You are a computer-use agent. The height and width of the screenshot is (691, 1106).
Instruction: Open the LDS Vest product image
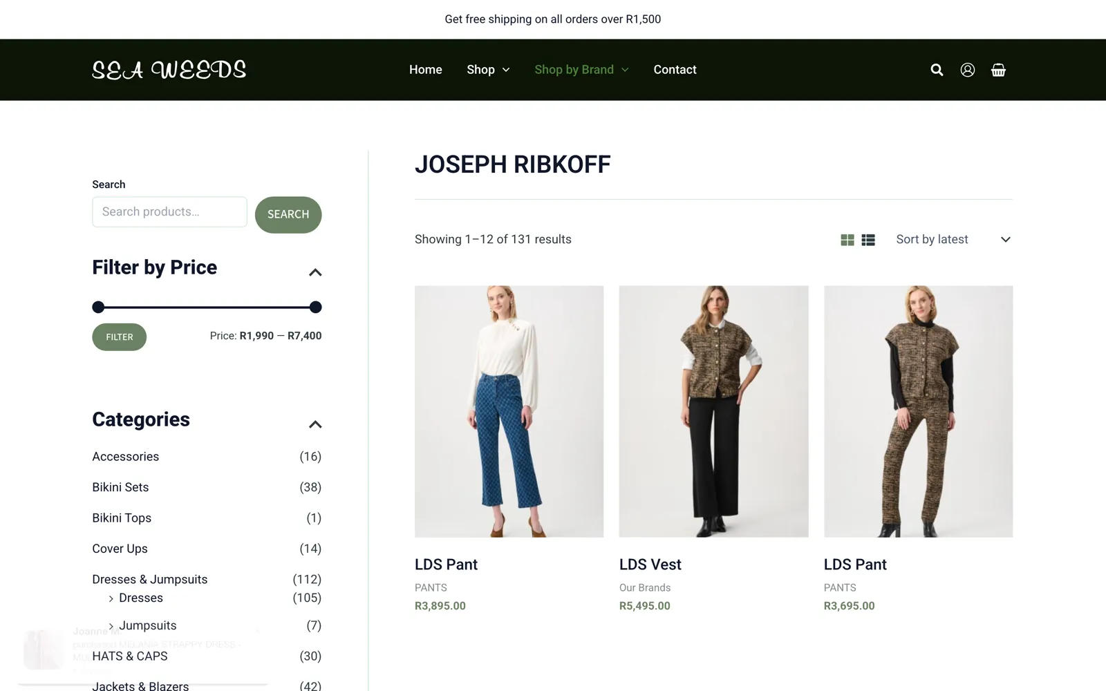(x=713, y=412)
